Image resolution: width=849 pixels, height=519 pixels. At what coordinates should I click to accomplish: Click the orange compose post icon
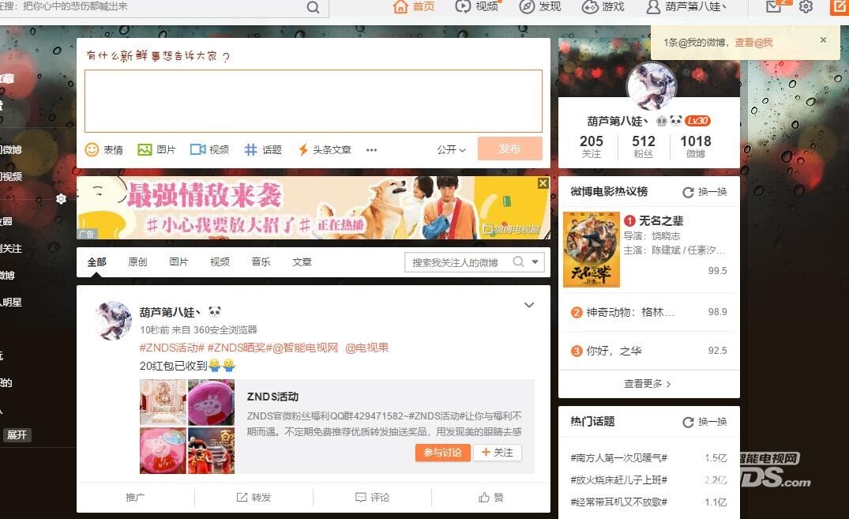pos(839,6)
